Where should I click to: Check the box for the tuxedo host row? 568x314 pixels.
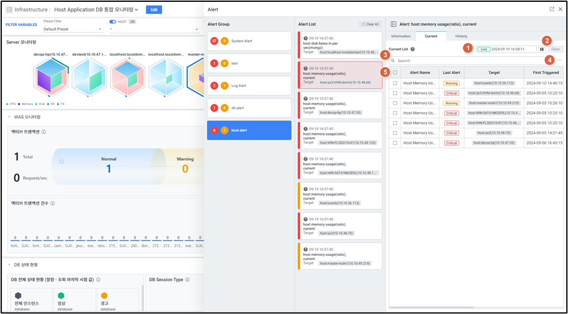tap(394, 83)
